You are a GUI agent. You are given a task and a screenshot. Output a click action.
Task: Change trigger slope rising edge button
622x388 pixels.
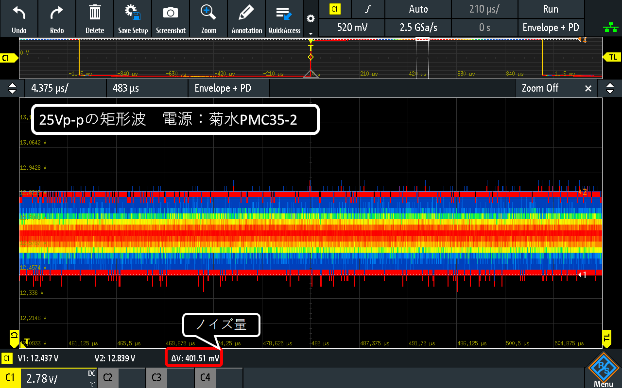click(368, 9)
